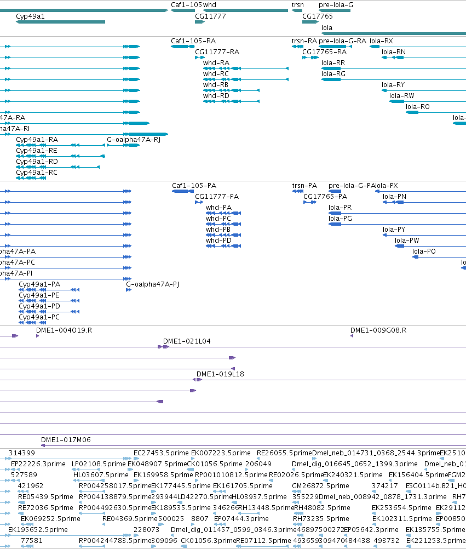Select Cyp49a1-PC protein label
The height and width of the screenshot is (549, 466).
pos(39,317)
